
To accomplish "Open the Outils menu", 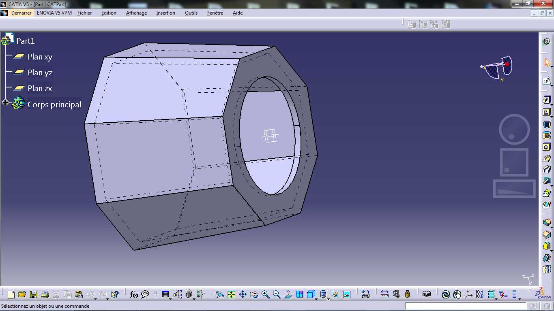I will click(191, 13).
